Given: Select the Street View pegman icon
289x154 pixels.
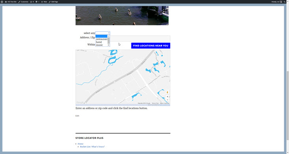Looking at the screenshot, I should point(167,92).
